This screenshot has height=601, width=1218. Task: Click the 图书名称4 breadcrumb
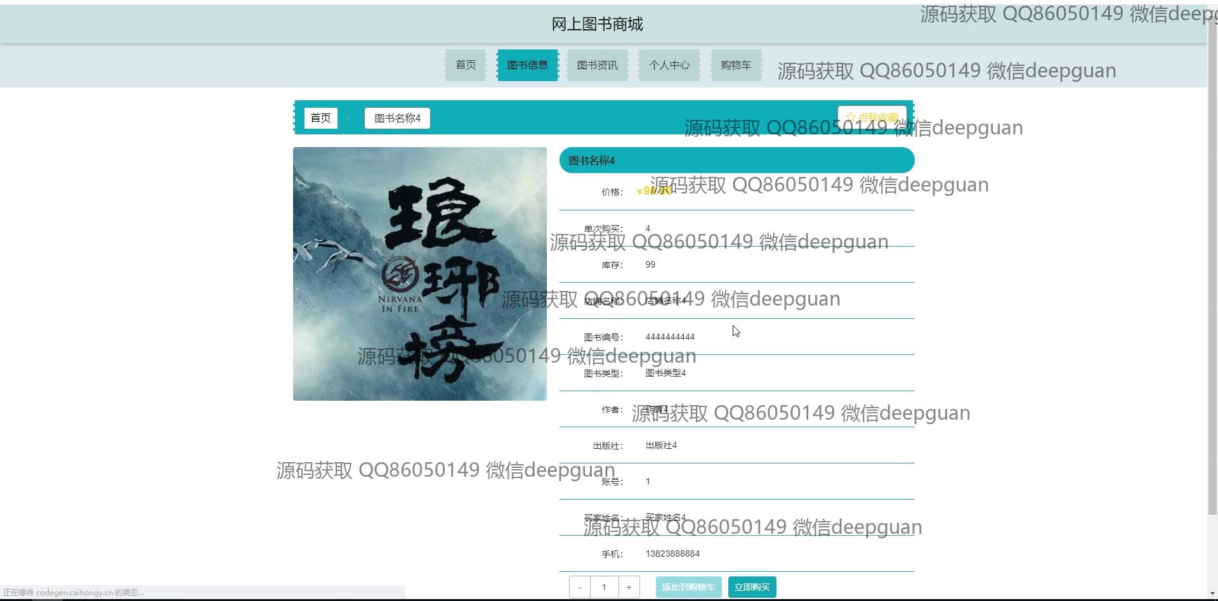pos(397,119)
